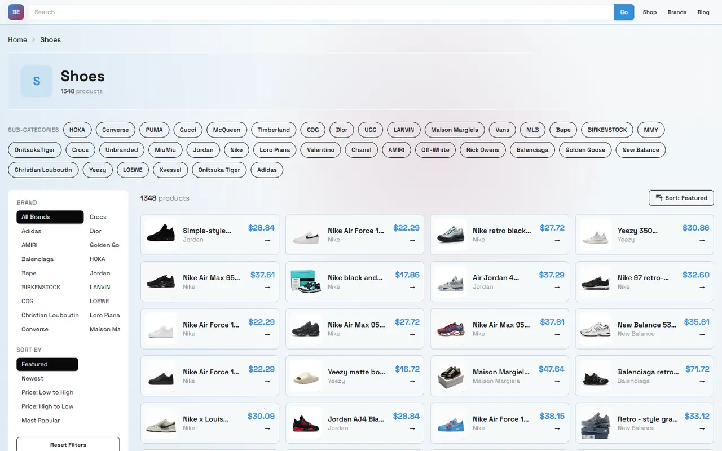Open New Balance sub-category chip
722x451 pixels.
(x=641, y=150)
